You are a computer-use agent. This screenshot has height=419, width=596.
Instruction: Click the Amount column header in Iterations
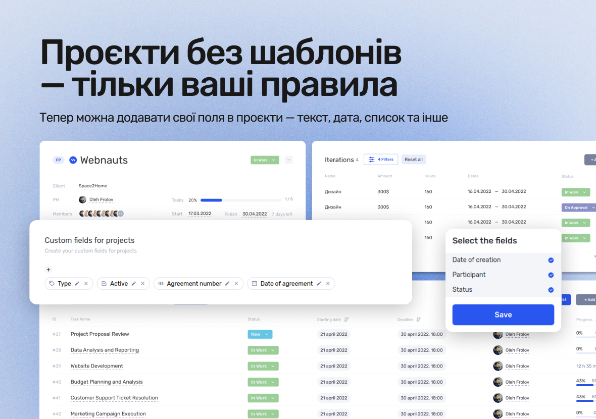(385, 176)
